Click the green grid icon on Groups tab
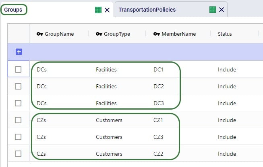The image size is (263, 167). pyautogui.click(x=98, y=10)
